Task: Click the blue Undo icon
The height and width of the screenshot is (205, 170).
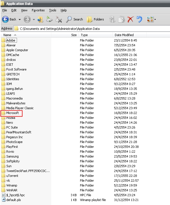Action: [139, 19]
